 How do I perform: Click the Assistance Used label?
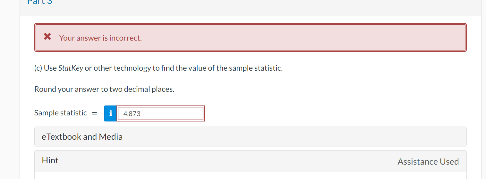pyautogui.click(x=428, y=162)
